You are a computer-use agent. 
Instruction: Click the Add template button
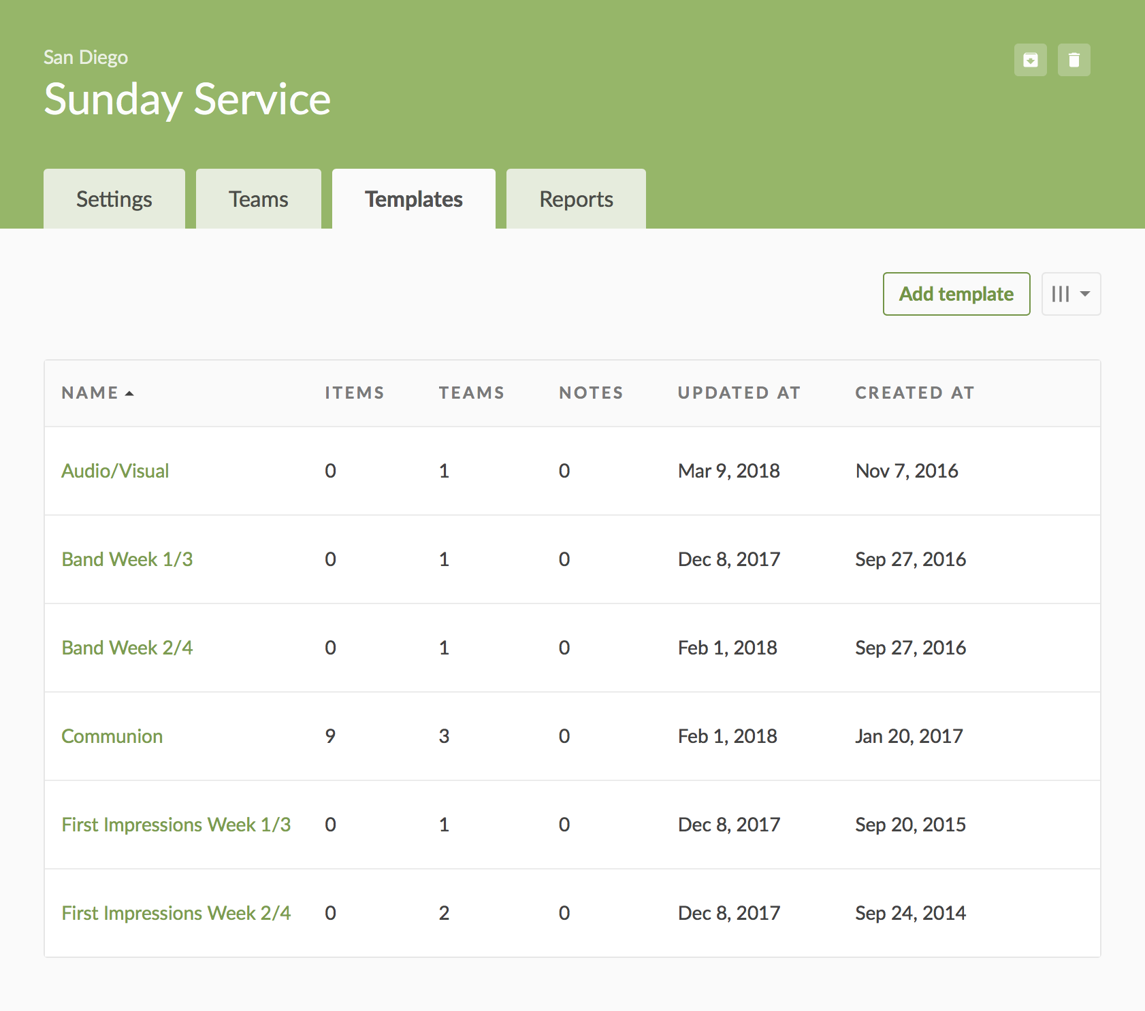pos(956,294)
